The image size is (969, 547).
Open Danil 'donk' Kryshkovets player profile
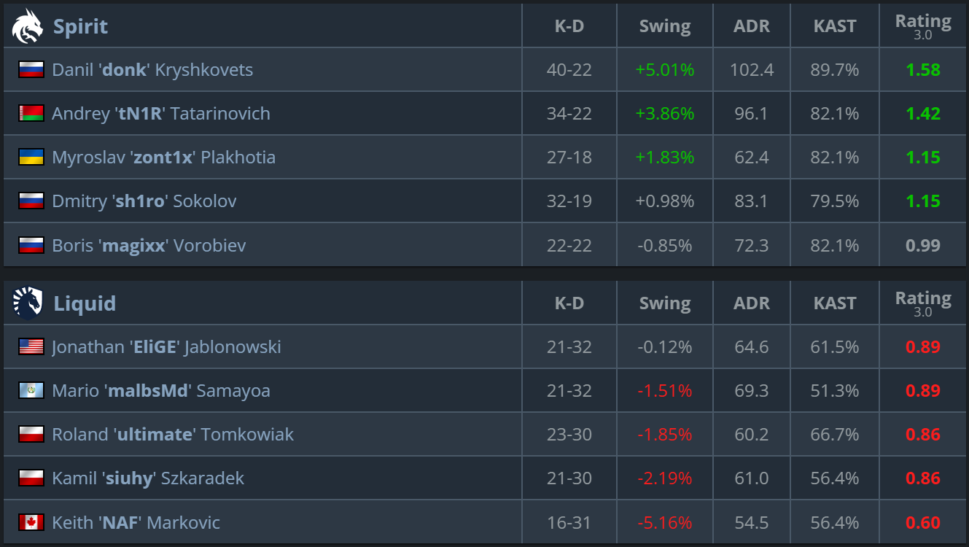(152, 70)
